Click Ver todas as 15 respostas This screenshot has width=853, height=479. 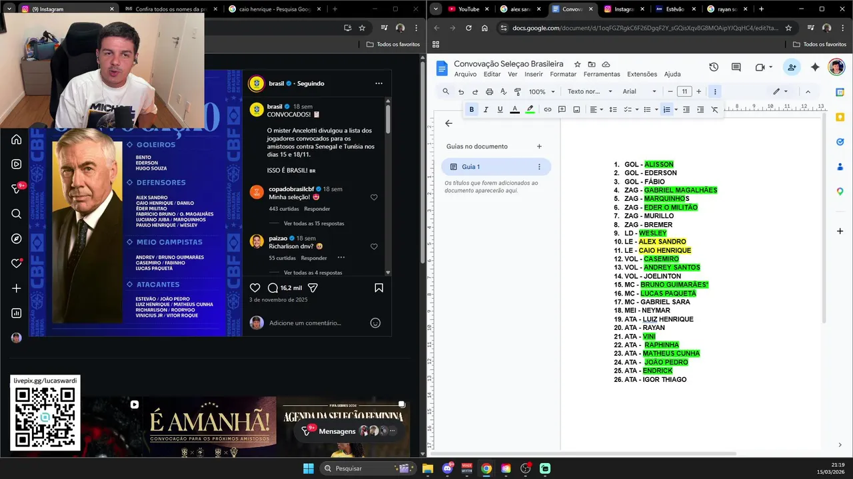click(x=314, y=224)
